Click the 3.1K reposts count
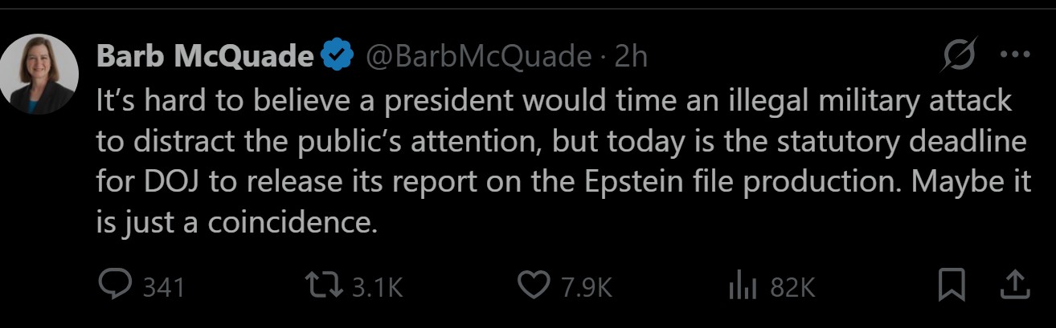Screen dimensions: 1056x328 click(378, 286)
